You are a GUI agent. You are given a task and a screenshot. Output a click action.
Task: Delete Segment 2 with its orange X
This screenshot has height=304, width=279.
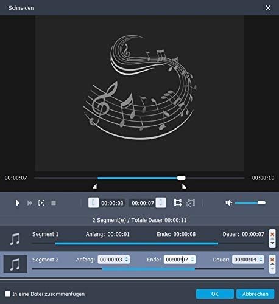(x=272, y=260)
